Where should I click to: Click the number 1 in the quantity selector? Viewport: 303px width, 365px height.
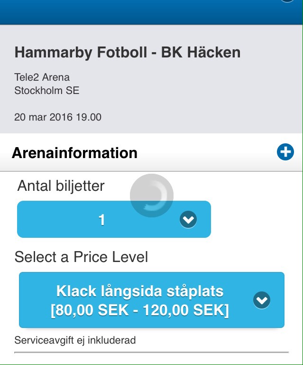coord(101,220)
